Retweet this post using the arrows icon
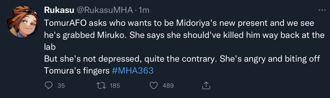330x98 pixels. 101,85
